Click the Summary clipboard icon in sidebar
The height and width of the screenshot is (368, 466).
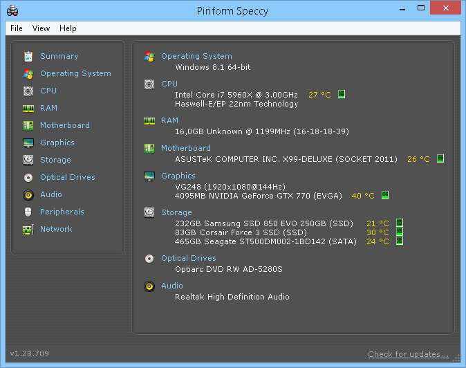click(x=28, y=56)
